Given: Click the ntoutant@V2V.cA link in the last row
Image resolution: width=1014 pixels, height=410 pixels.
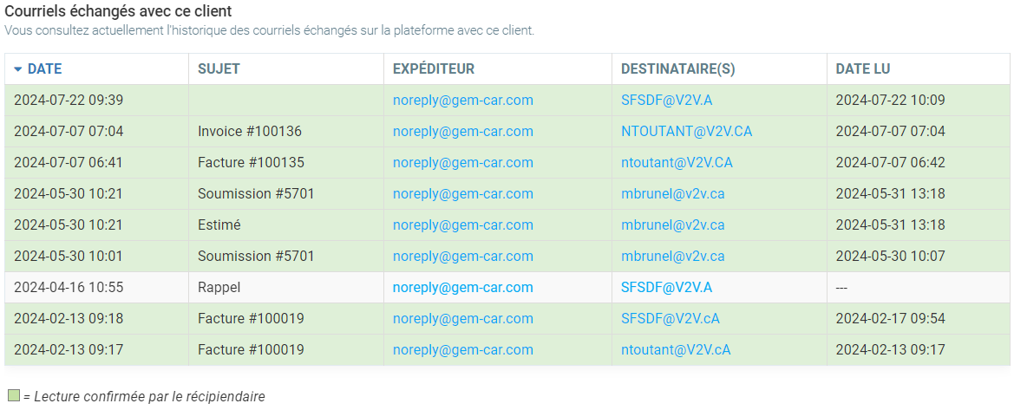Looking at the screenshot, I should (676, 350).
